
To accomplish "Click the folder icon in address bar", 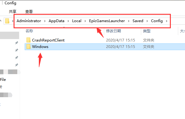I will 7,21.
